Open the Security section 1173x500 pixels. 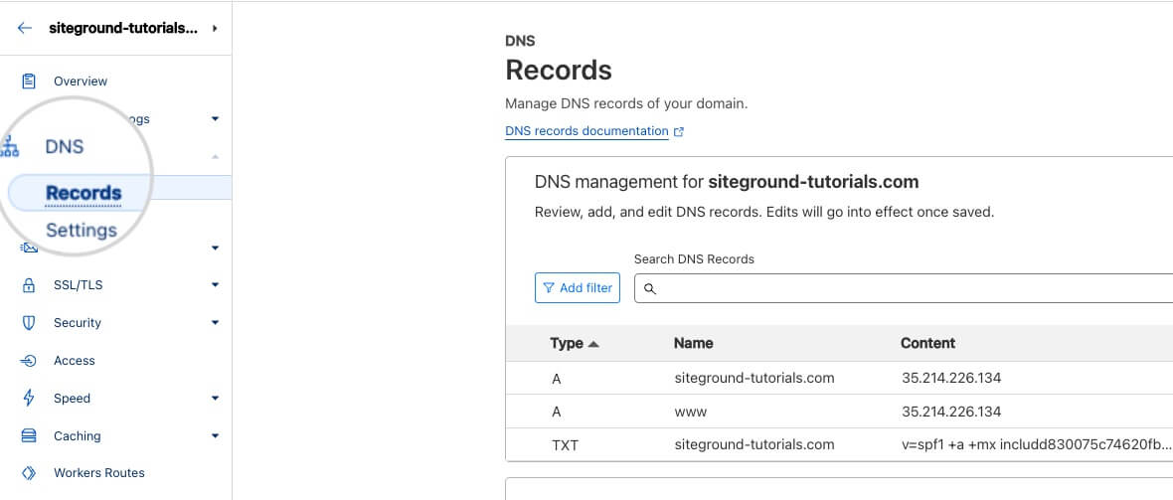coord(78,323)
